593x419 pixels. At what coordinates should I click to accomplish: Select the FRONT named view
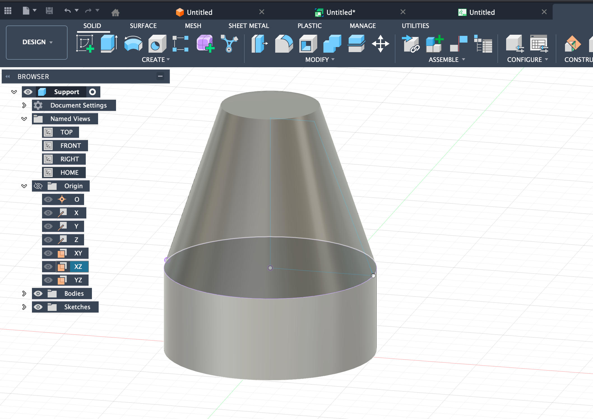[x=70, y=146]
